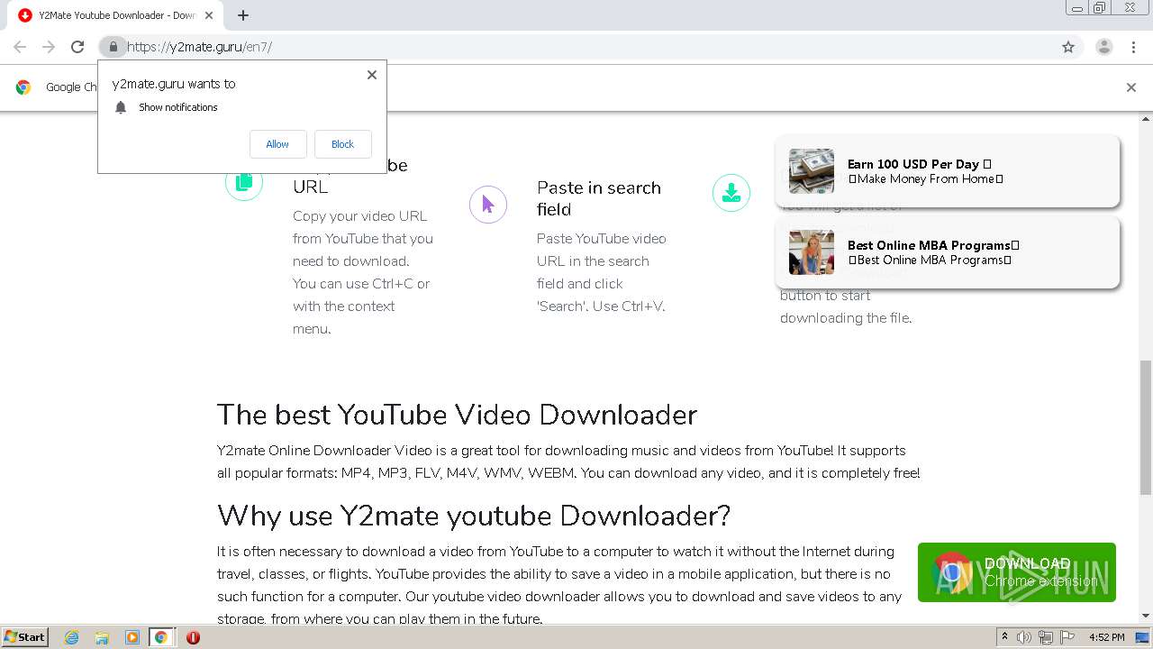
Task: Go forward to next page
Action: 49,47
